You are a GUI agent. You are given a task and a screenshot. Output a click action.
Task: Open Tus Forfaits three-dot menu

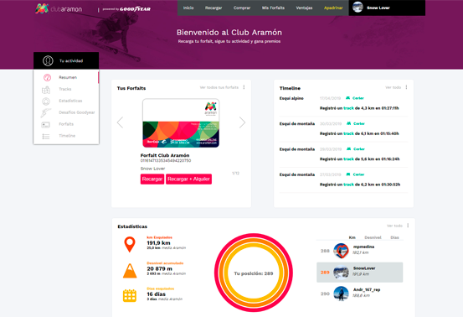coord(244,87)
